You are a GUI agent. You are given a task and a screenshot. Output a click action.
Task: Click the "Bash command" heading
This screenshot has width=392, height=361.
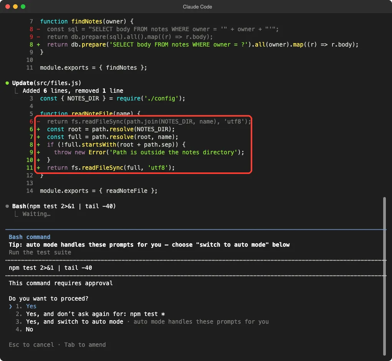30,237
